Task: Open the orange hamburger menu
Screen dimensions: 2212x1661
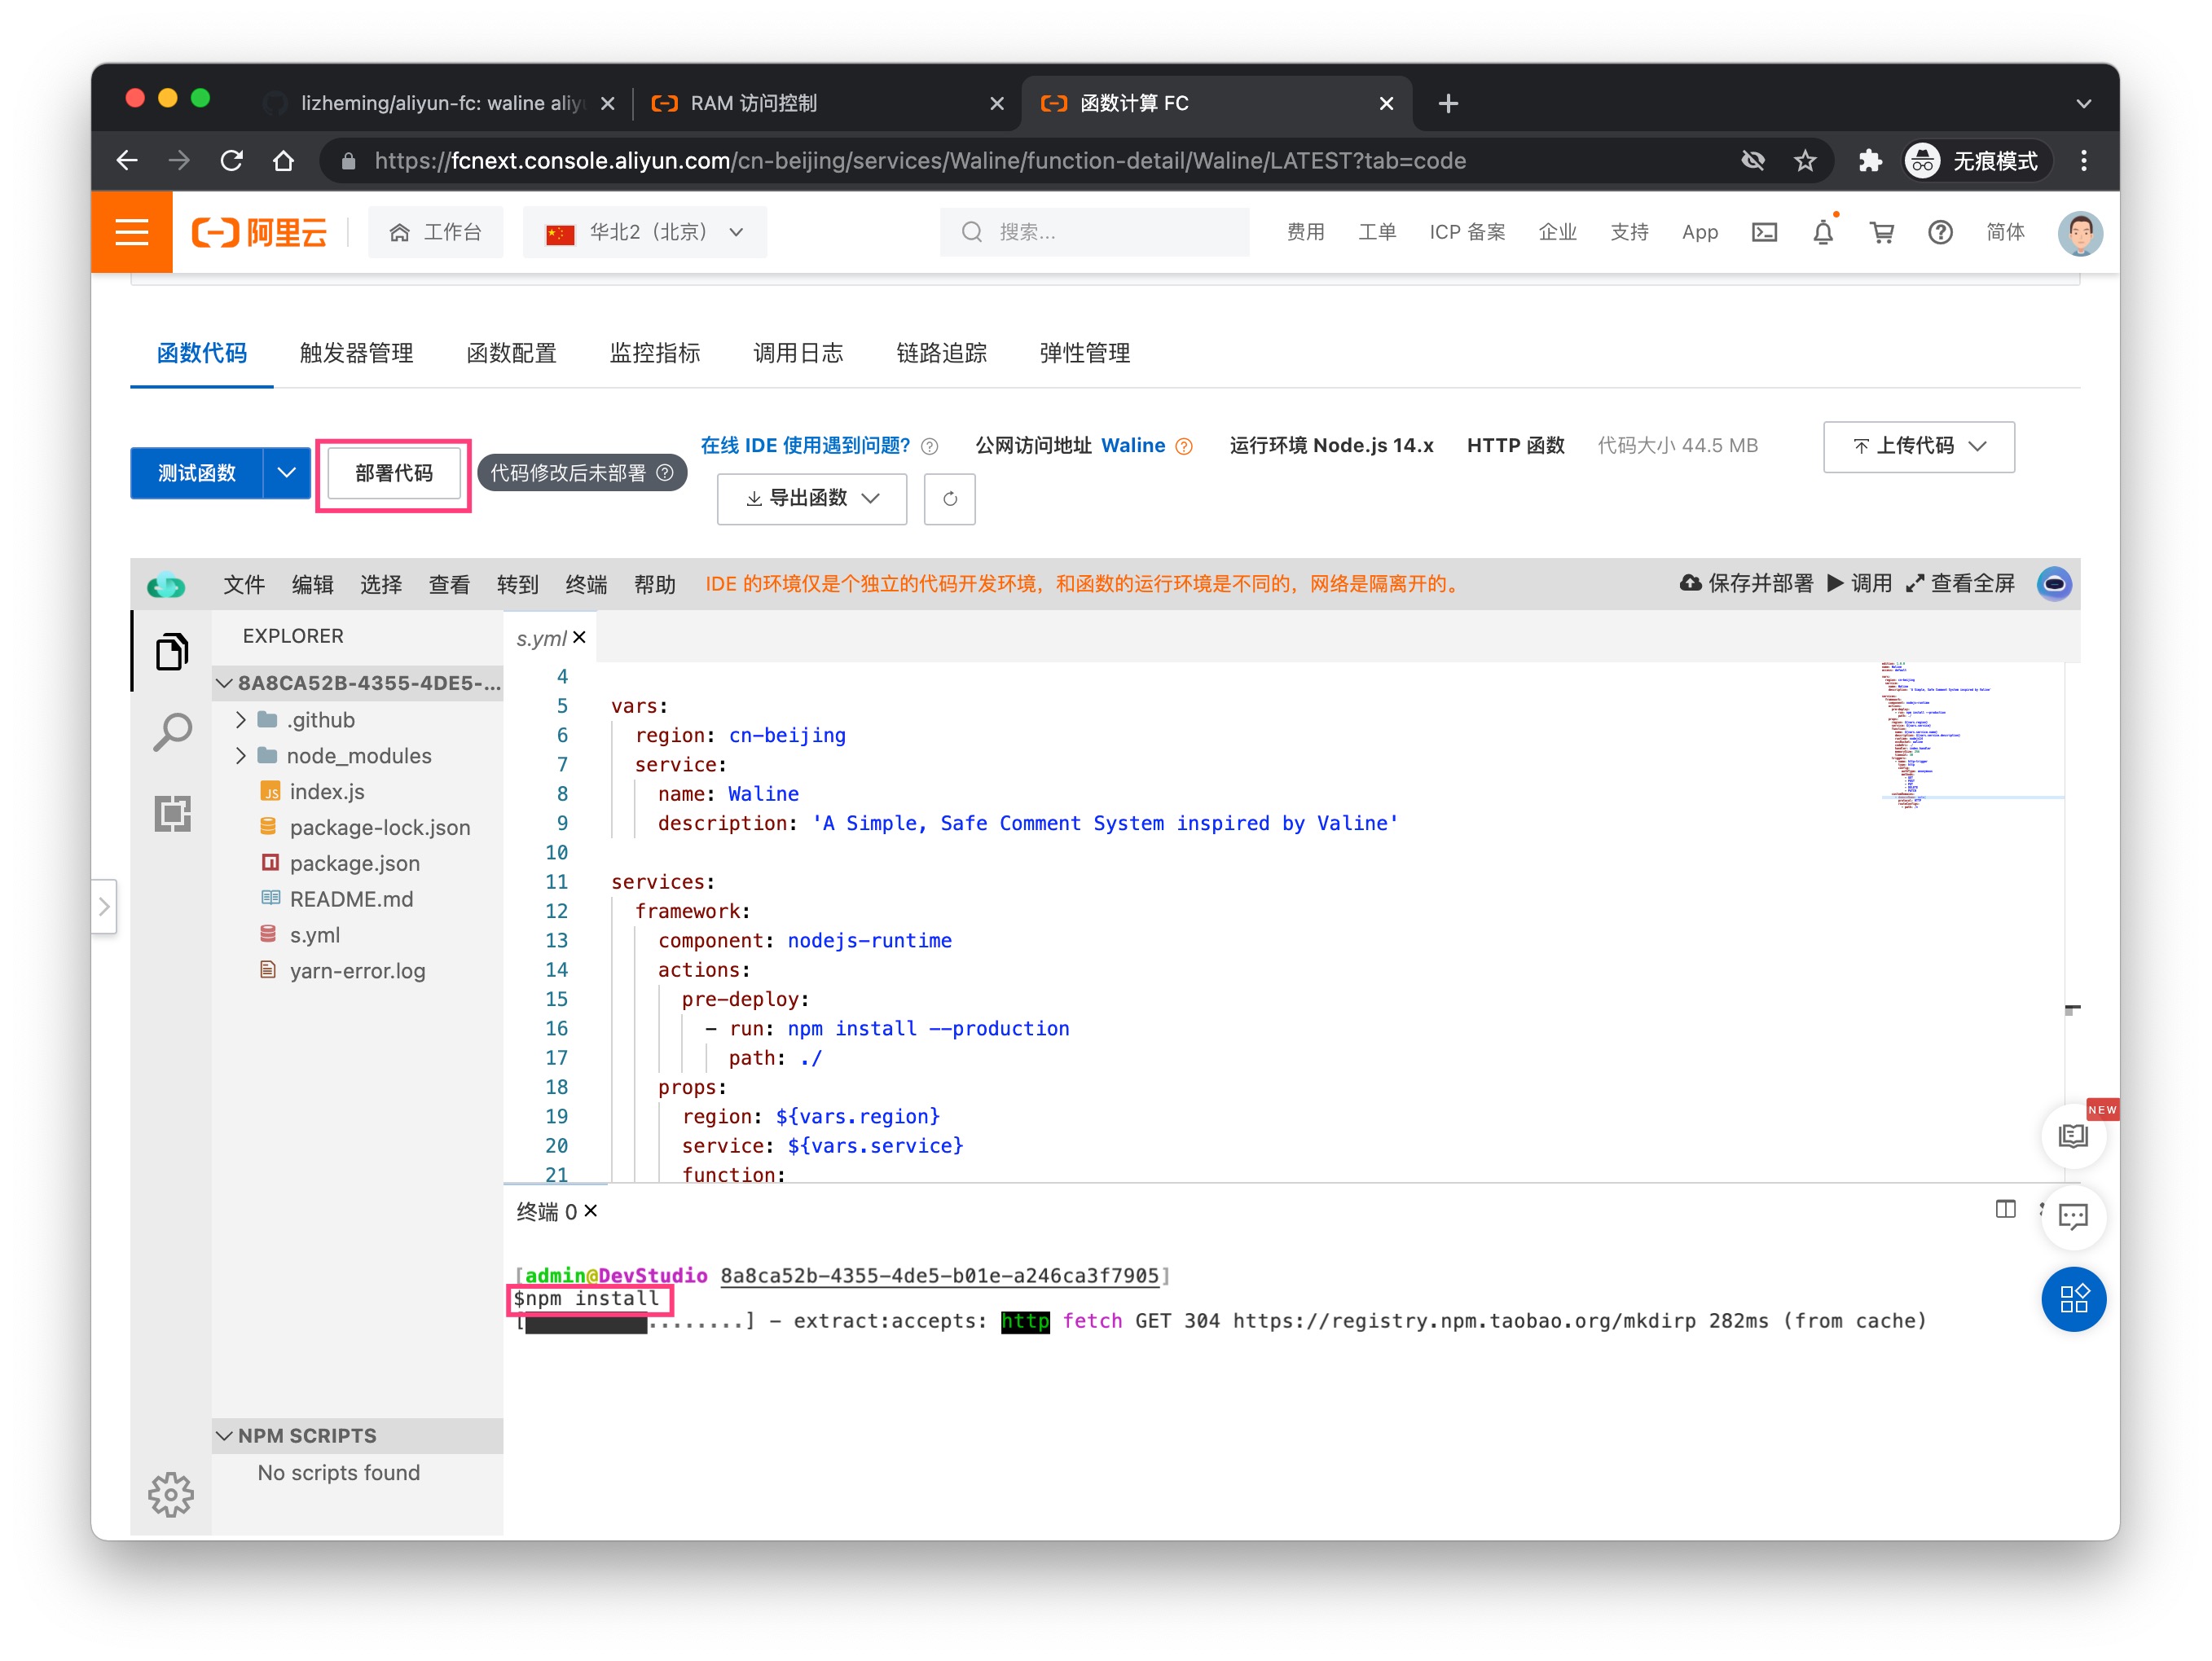Action: coord(132,232)
